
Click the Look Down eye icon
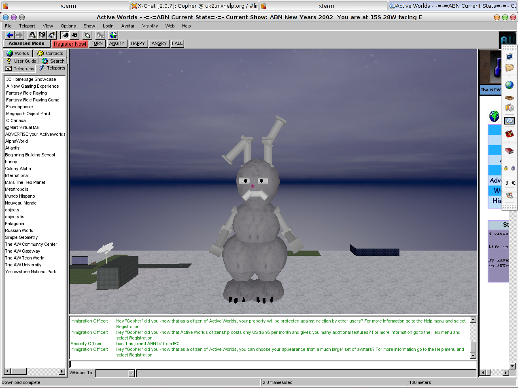pos(52,35)
